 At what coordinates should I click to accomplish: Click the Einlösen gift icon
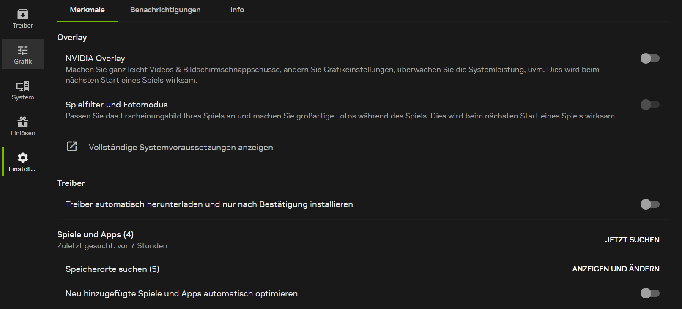tap(23, 122)
